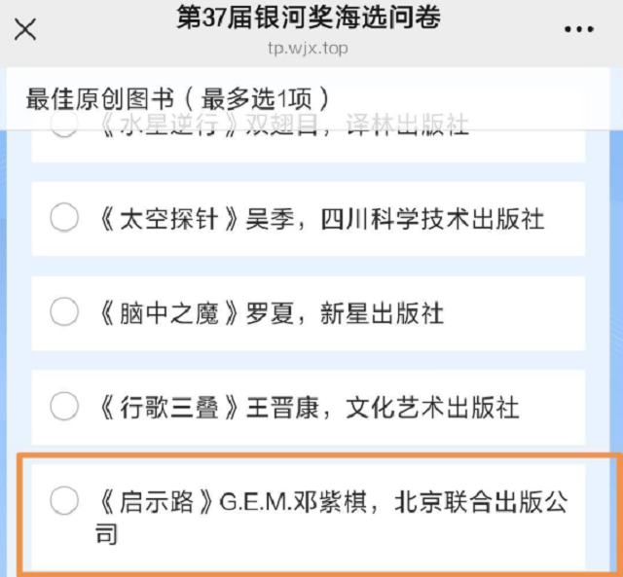This screenshot has width=623, height=577.
Task: Close the survey page with the X icon
Action: pyautogui.click(x=25, y=28)
